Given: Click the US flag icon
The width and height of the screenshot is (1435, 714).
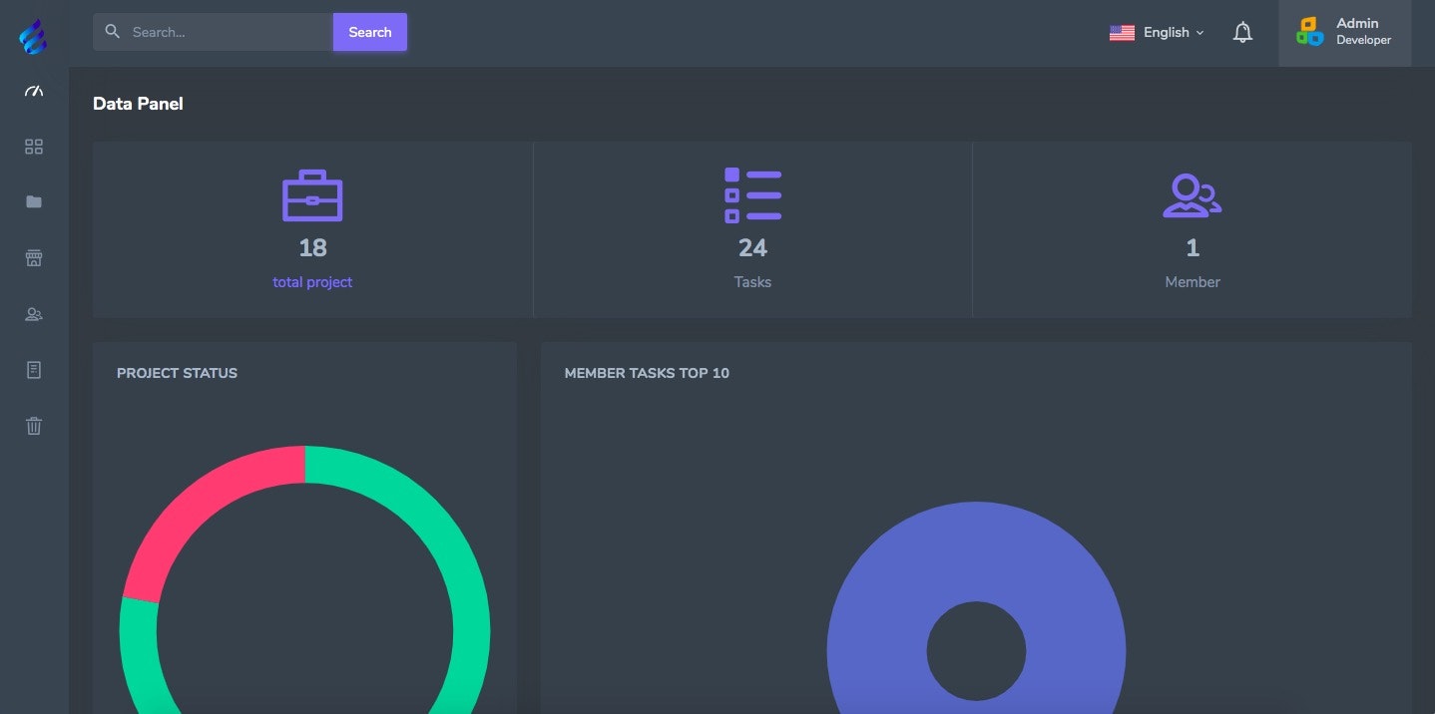Looking at the screenshot, I should click(1122, 33).
